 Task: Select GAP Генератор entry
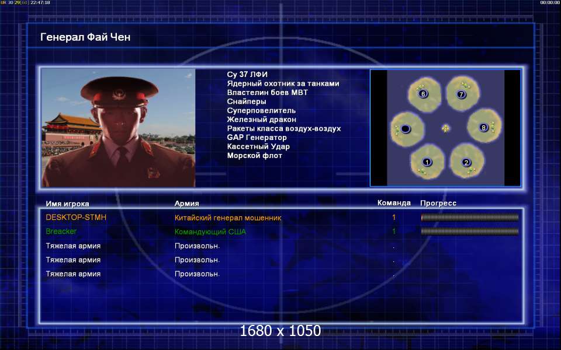click(x=257, y=138)
